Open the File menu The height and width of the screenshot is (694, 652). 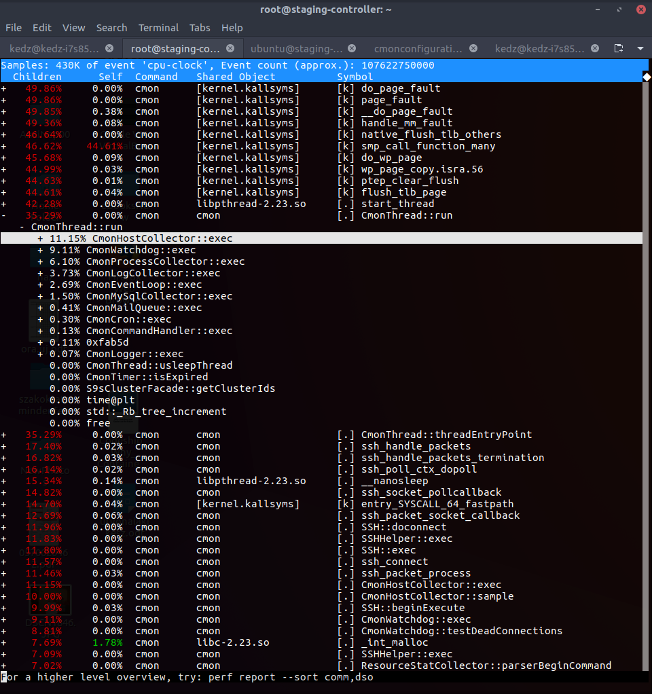(x=14, y=28)
